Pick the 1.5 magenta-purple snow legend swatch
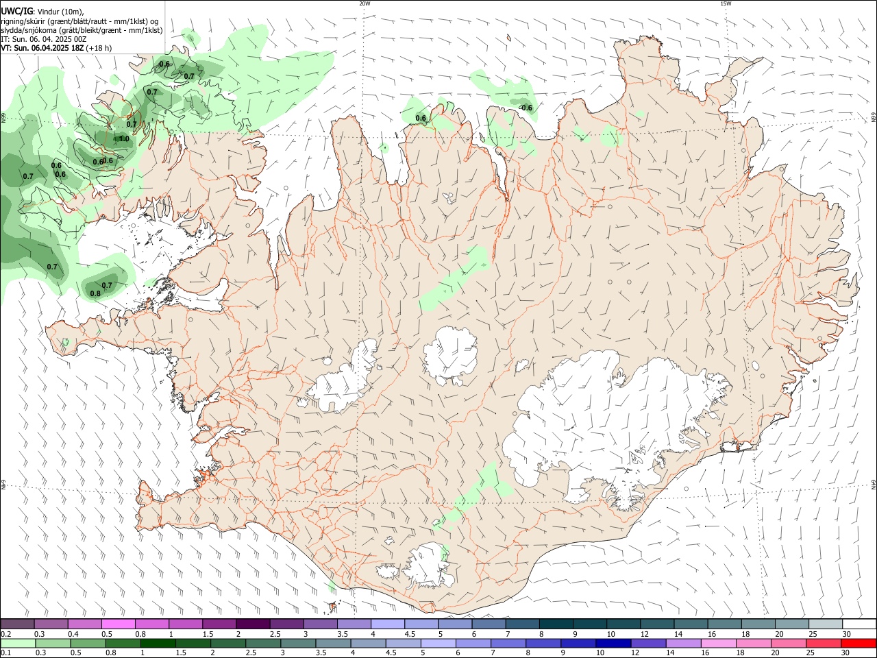 219,624
